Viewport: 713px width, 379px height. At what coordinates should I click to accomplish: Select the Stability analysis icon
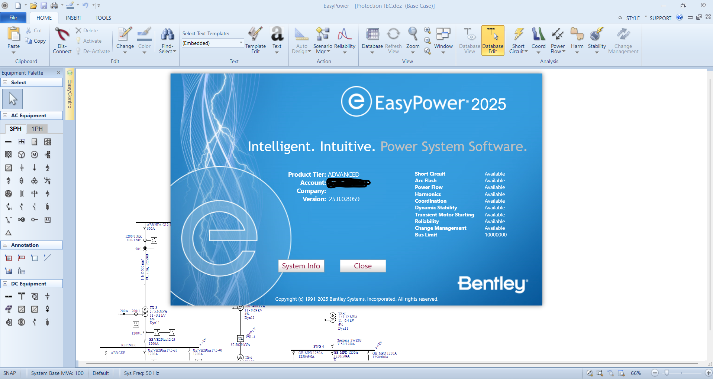[x=597, y=35]
